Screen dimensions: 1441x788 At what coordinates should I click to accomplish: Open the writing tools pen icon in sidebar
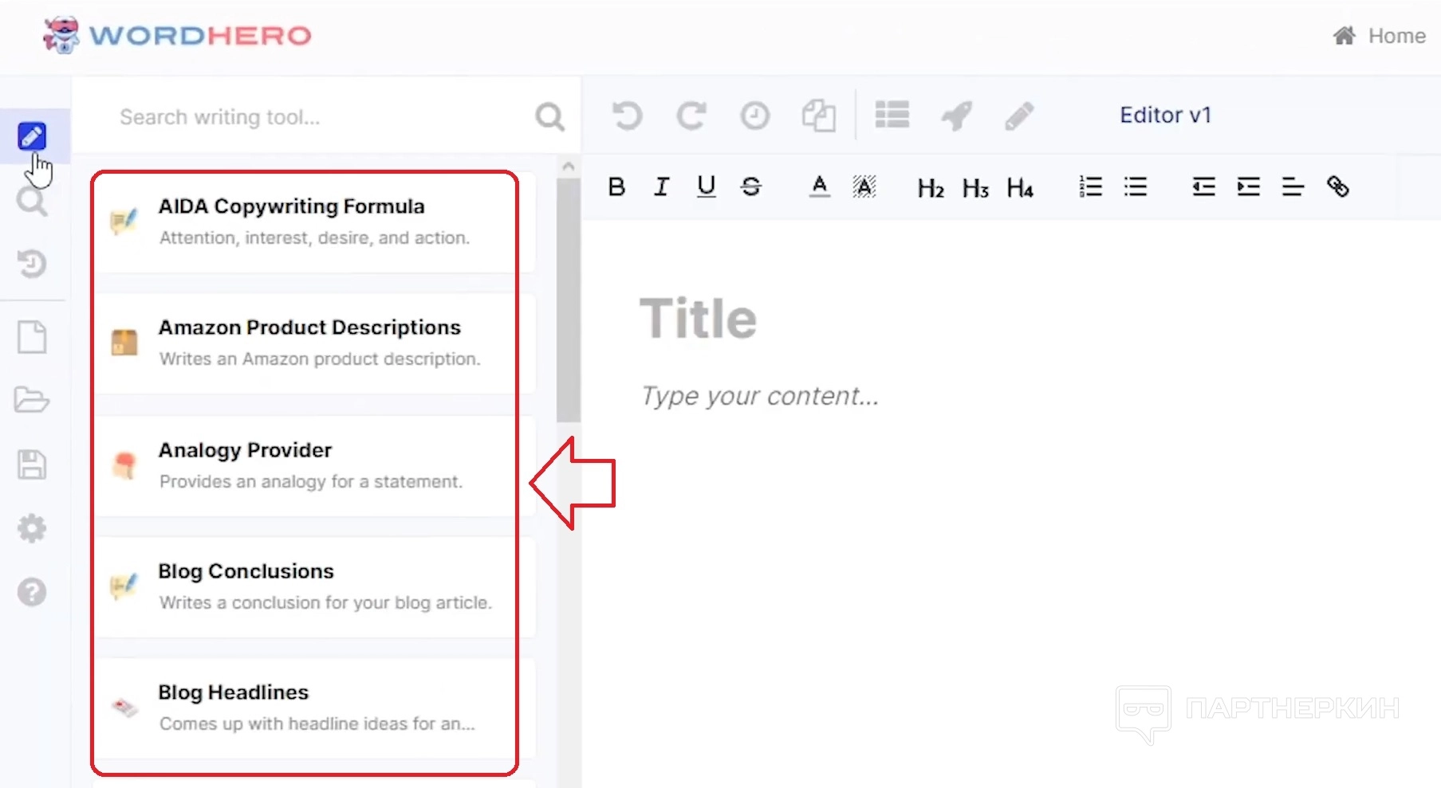(32, 136)
